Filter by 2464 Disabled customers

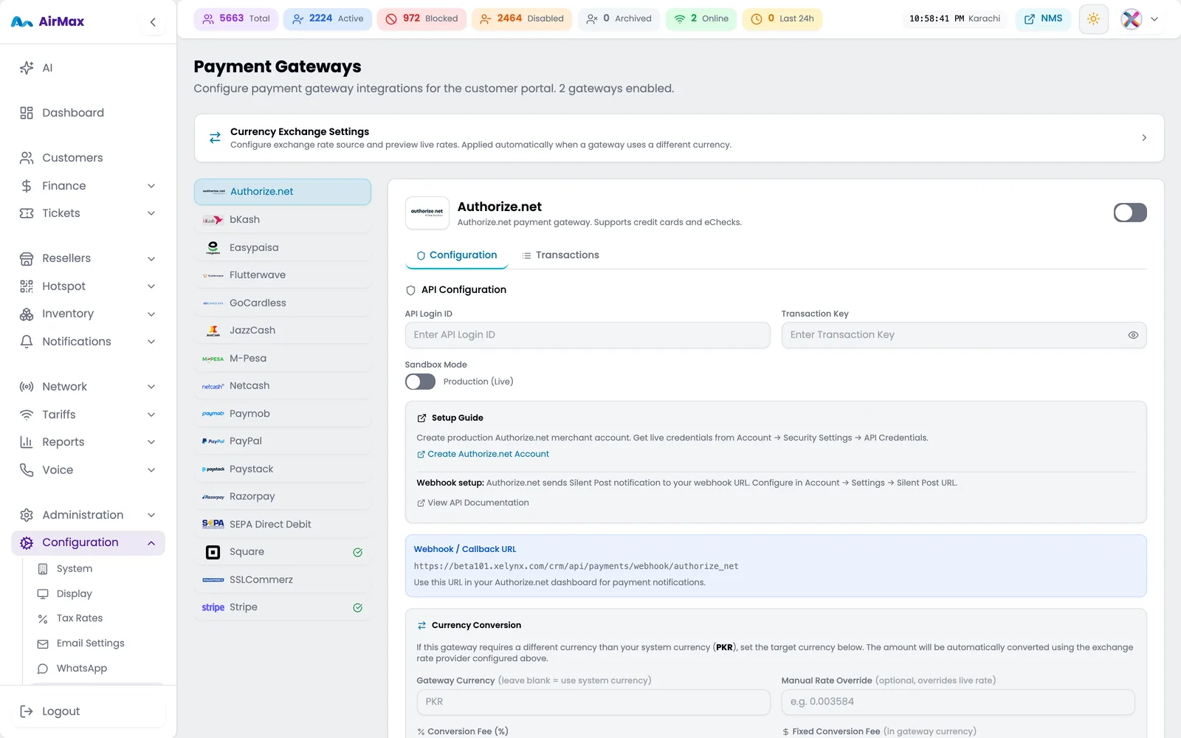pos(521,18)
